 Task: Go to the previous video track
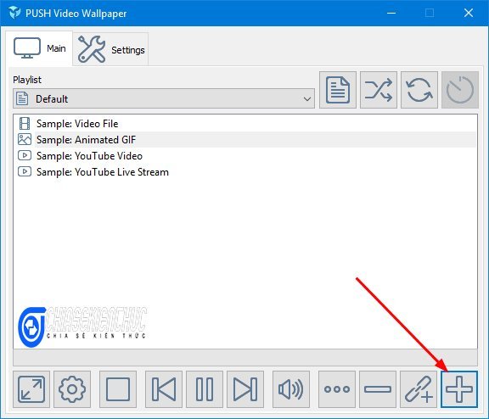pyautogui.click(x=164, y=389)
